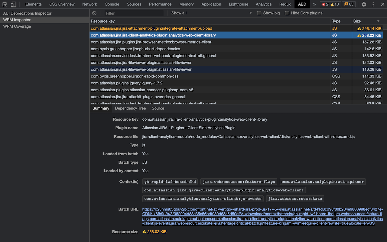Open the Dependency Tree tab

click(x=130, y=108)
